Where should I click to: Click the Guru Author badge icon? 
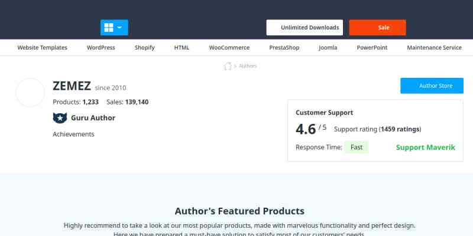pyautogui.click(x=60, y=118)
